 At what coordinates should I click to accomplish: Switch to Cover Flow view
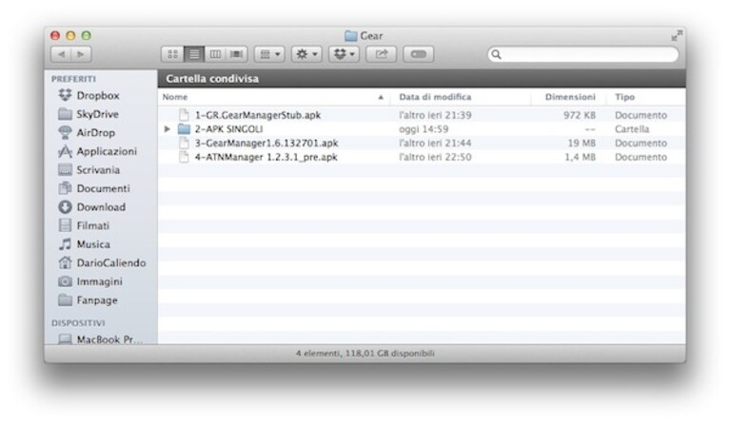236,54
